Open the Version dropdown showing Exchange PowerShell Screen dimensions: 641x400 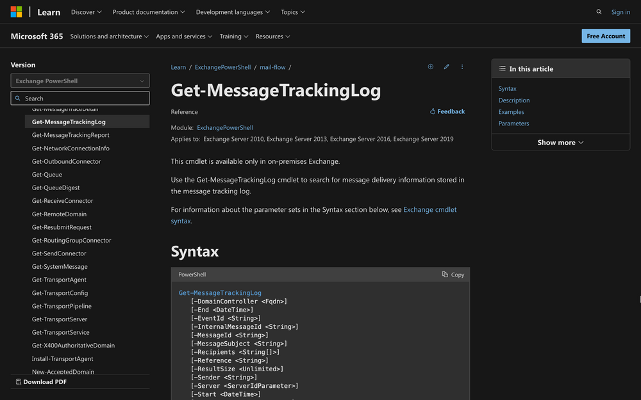click(79, 81)
